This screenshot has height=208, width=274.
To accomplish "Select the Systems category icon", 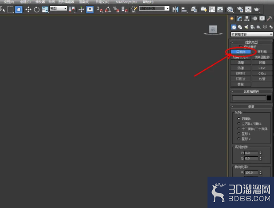I will click(x=271, y=27).
